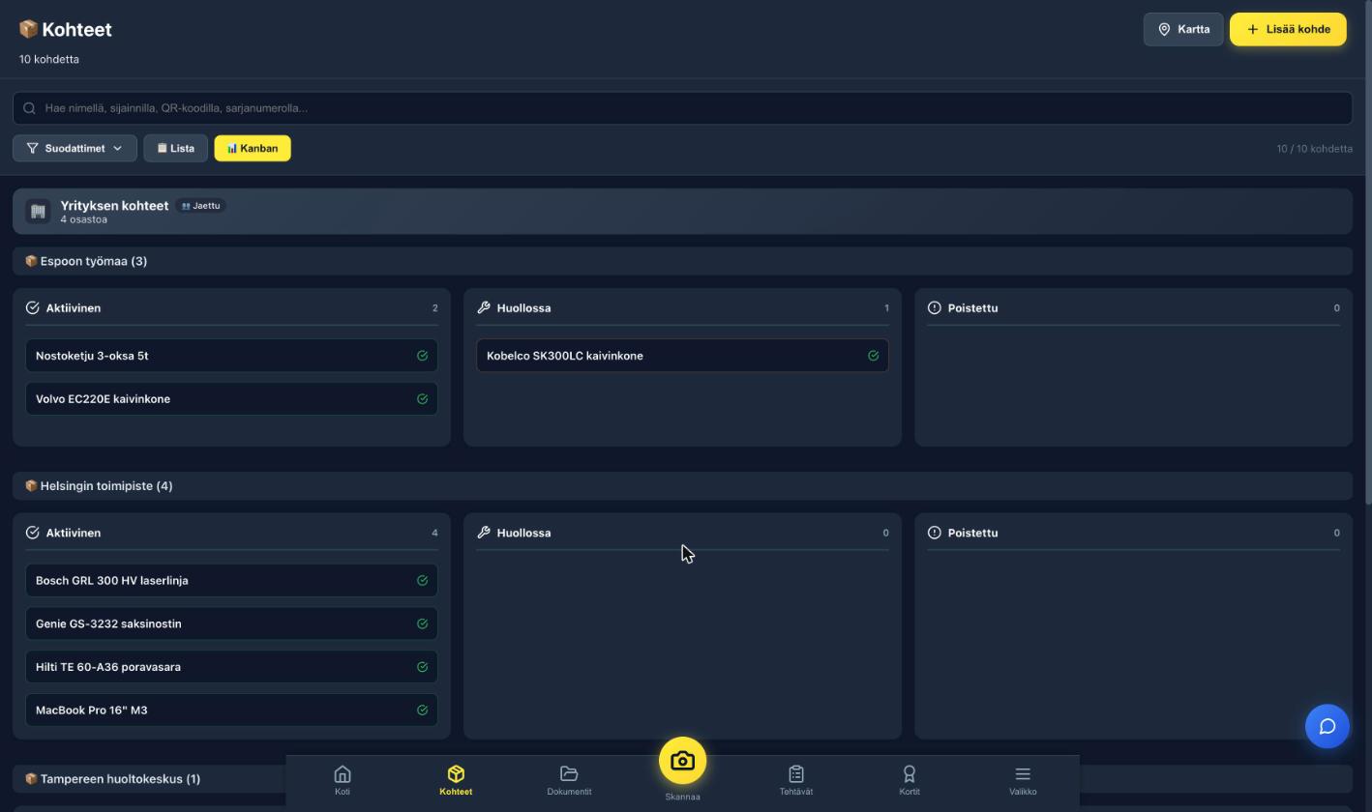Open the MacBook Pro 16" M3 card
Screen dimensions: 1372x812
[x=231, y=710]
